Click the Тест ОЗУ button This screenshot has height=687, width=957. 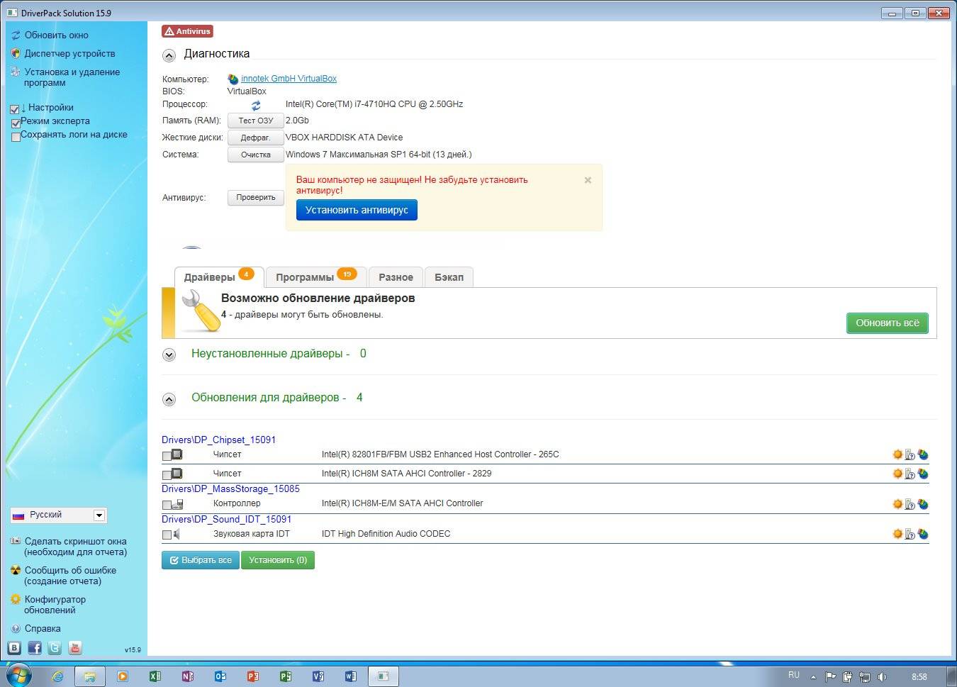pos(255,121)
